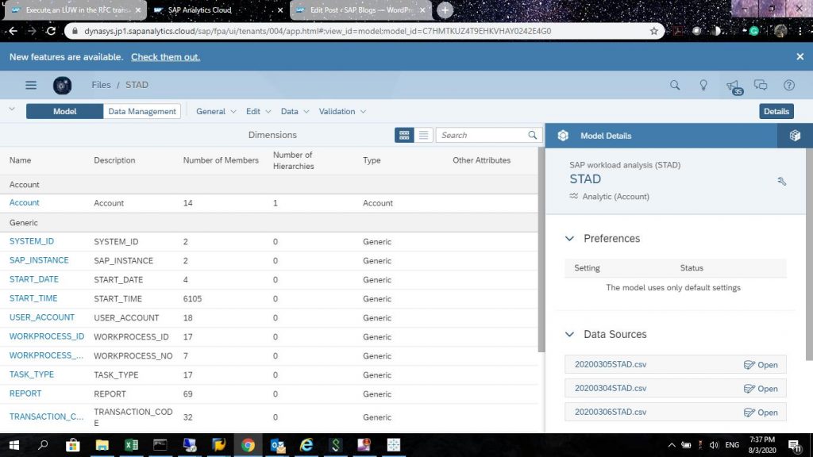Image resolution: width=813 pixels, height=457 pixels.
Task: Open Chrome three-dot menu
Action: tap(800, 31)
